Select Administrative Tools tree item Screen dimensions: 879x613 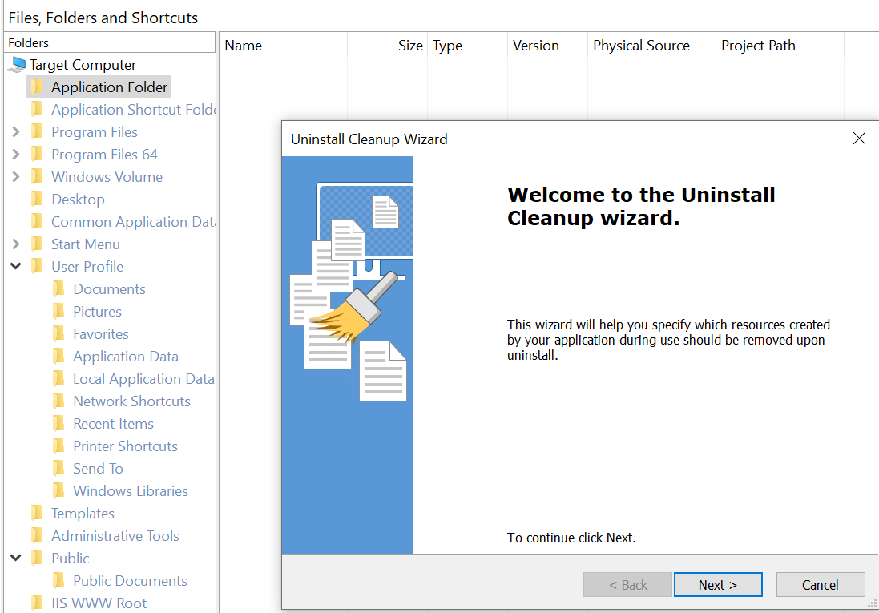[115, 536]
